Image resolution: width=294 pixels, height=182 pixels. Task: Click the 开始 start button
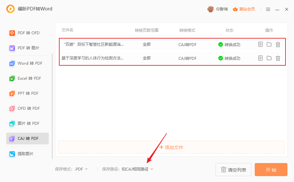coord(271,170)
